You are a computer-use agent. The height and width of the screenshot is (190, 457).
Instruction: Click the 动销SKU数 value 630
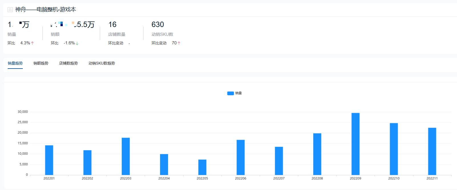(x=158, y=24)
